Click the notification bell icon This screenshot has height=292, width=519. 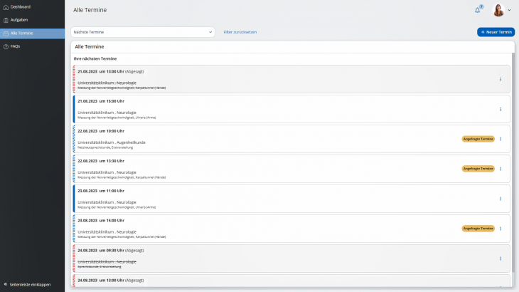478,10
